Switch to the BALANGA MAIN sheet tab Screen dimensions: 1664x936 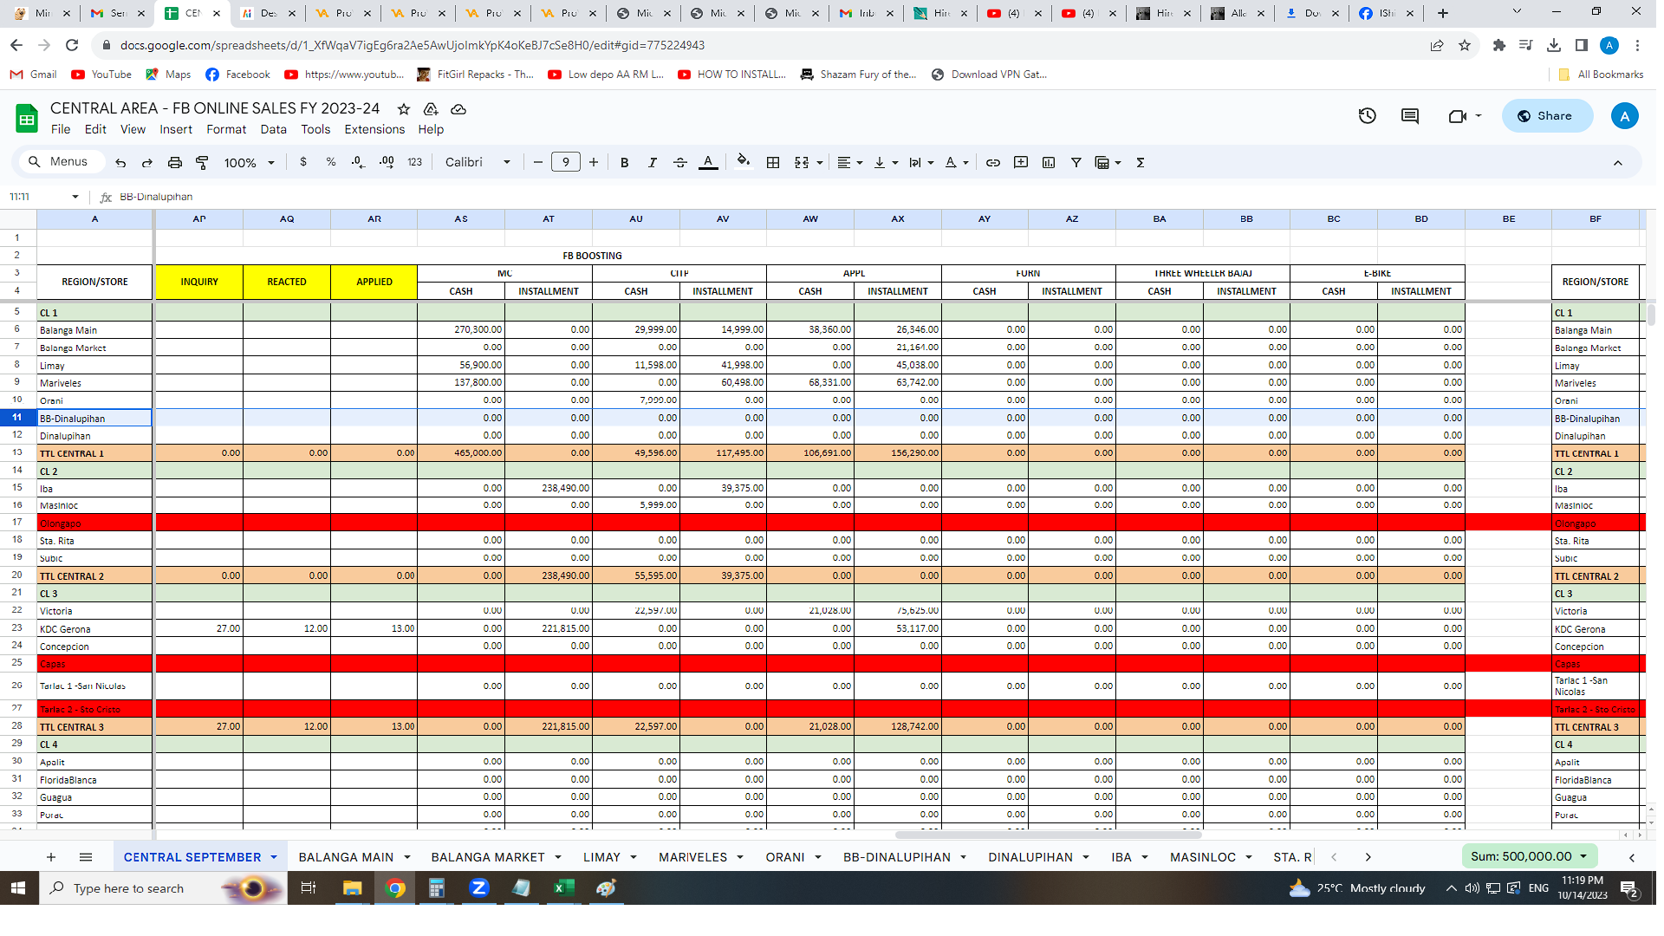tap(346, 857)
